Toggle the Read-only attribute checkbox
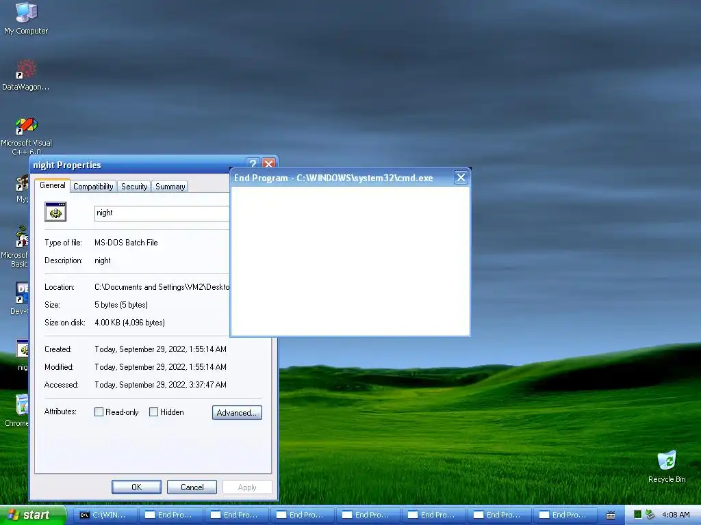 point(99,412)
